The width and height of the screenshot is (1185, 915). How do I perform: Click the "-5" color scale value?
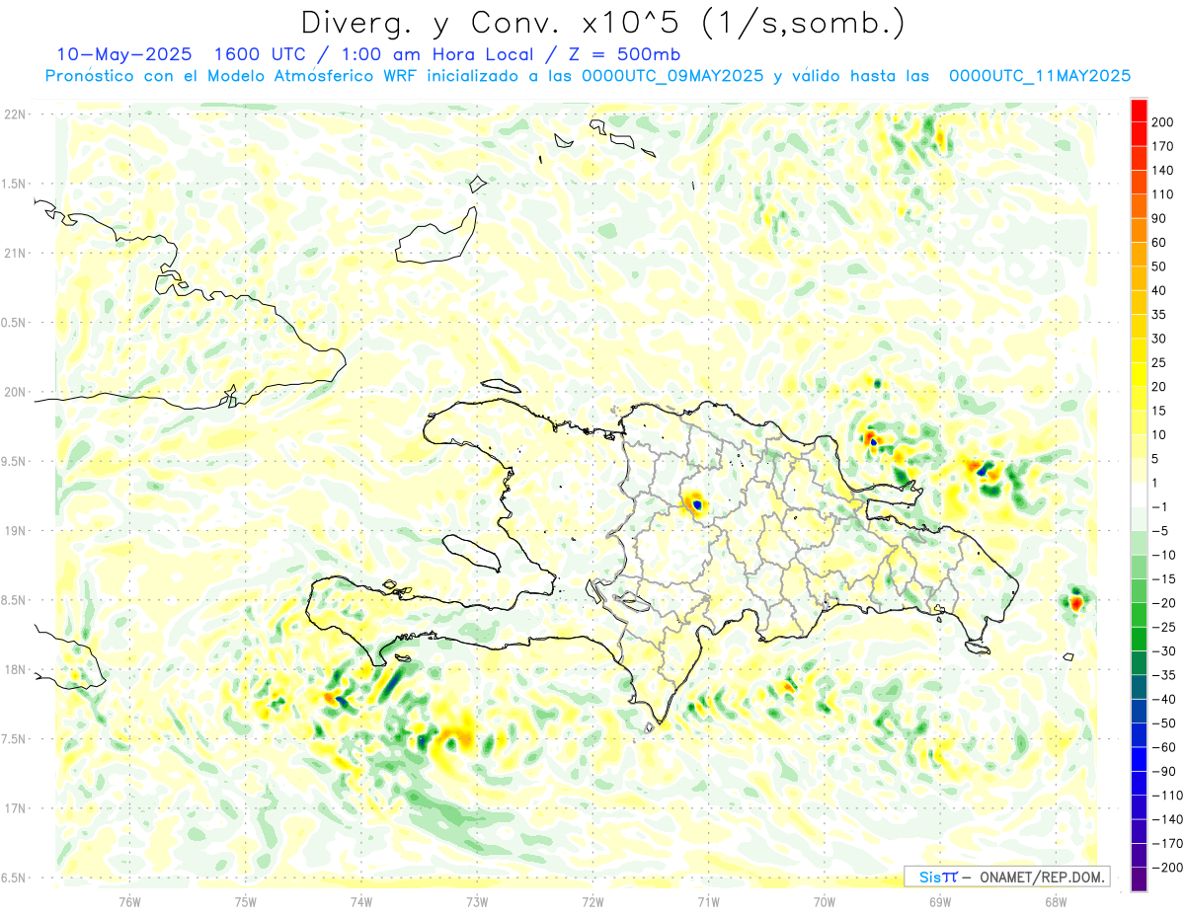coord(1160,530)
